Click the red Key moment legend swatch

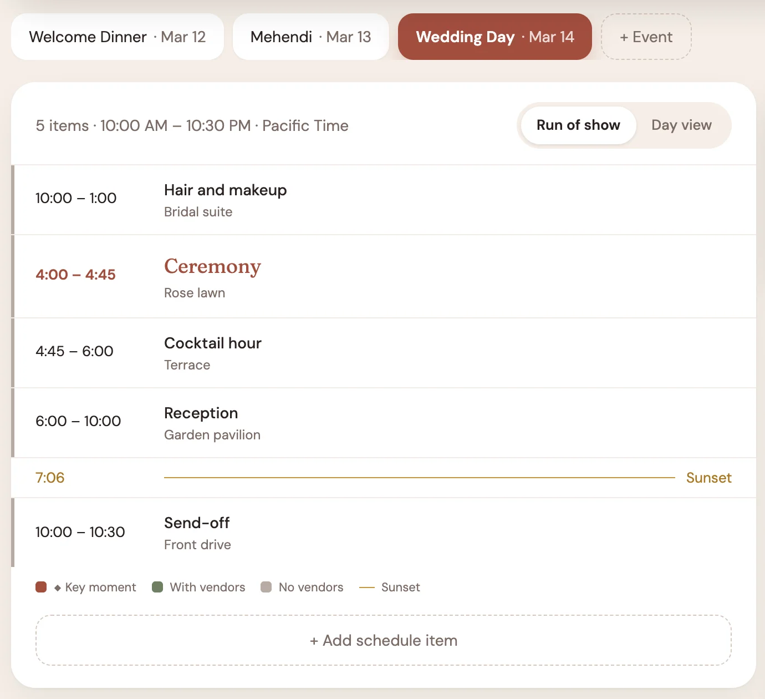click(x=41, y=587)
